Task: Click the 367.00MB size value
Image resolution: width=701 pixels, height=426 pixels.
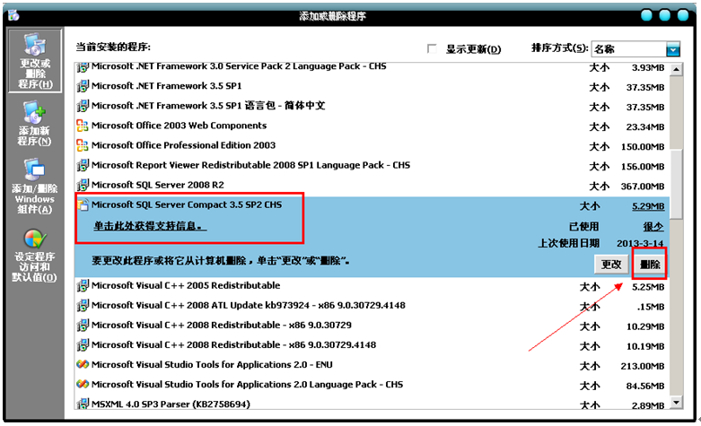Action: click(x=643, y=187)
